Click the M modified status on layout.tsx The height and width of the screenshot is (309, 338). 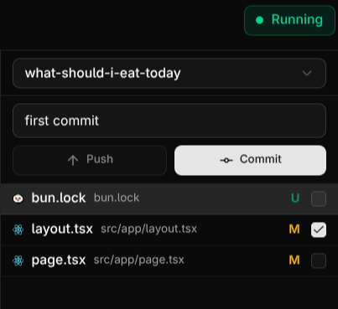click(x=294, y=229)
